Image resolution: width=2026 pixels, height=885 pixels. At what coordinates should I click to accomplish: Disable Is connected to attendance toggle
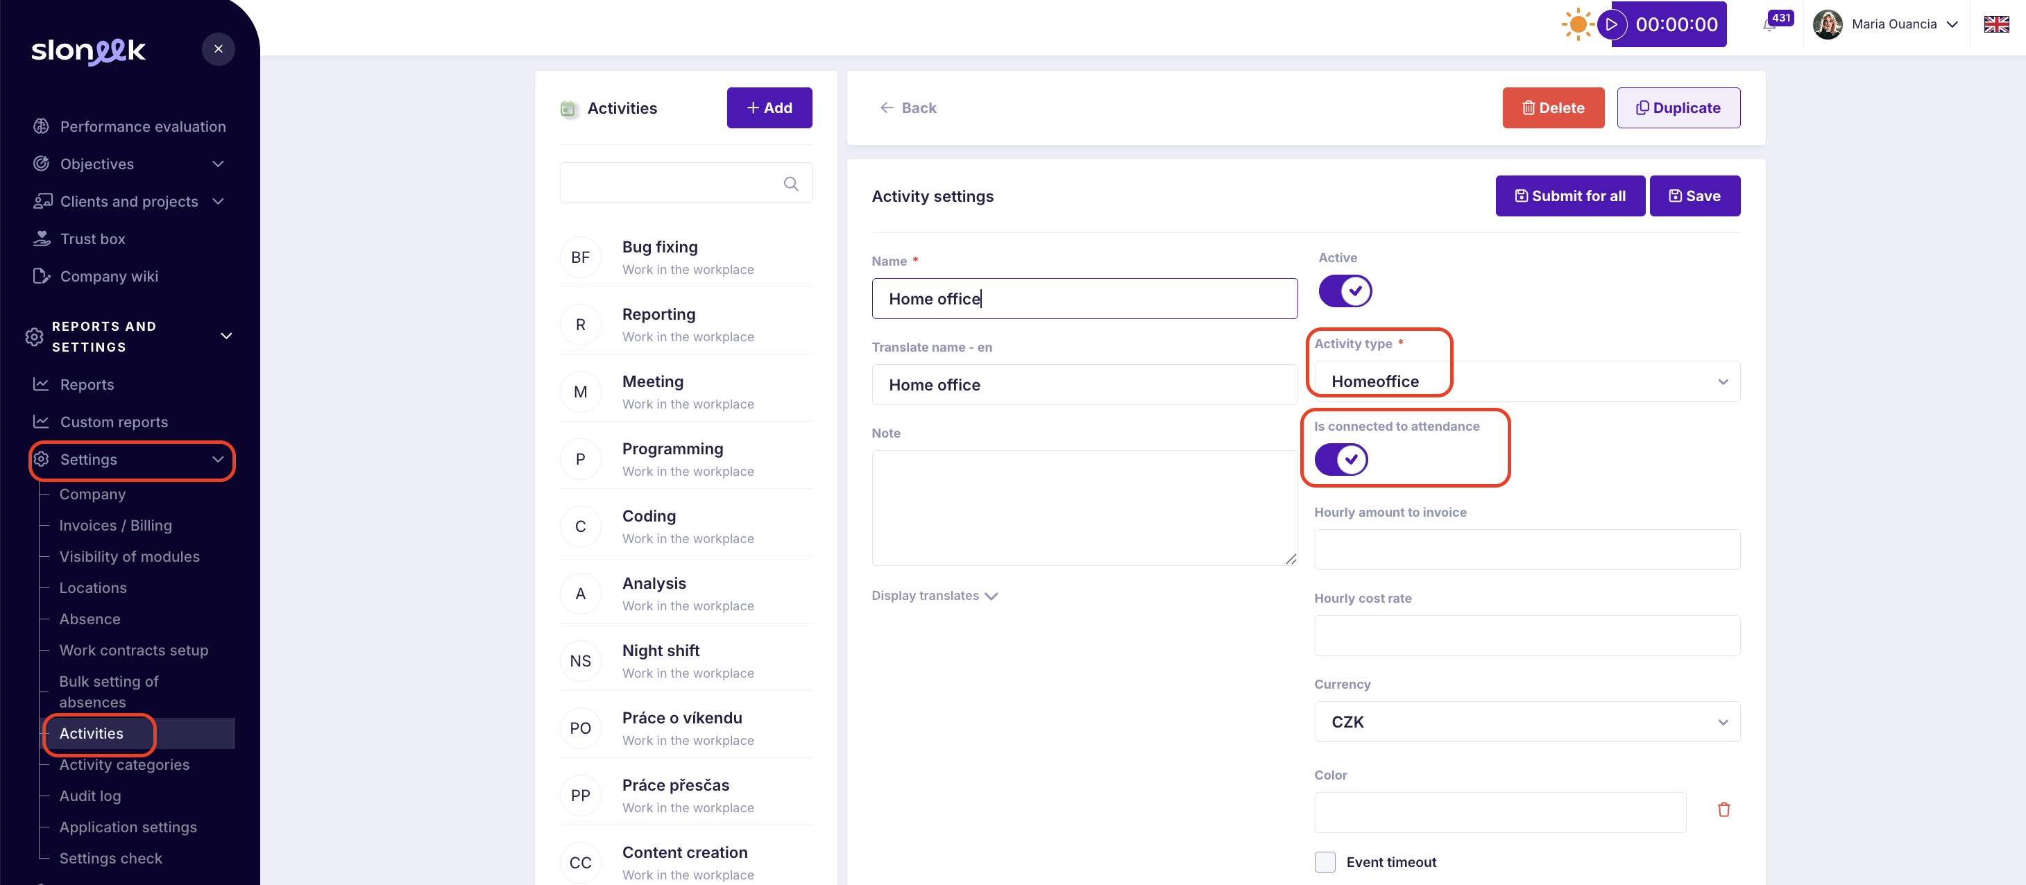pyautogui.click(x=1340, y=459)
